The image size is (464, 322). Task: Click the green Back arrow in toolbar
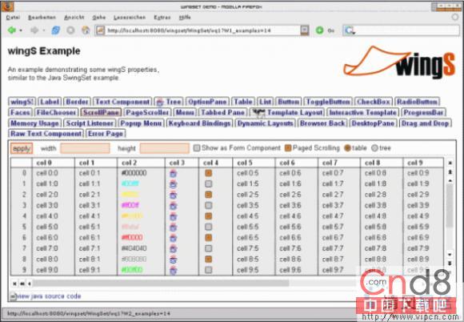tap(12, 30)
